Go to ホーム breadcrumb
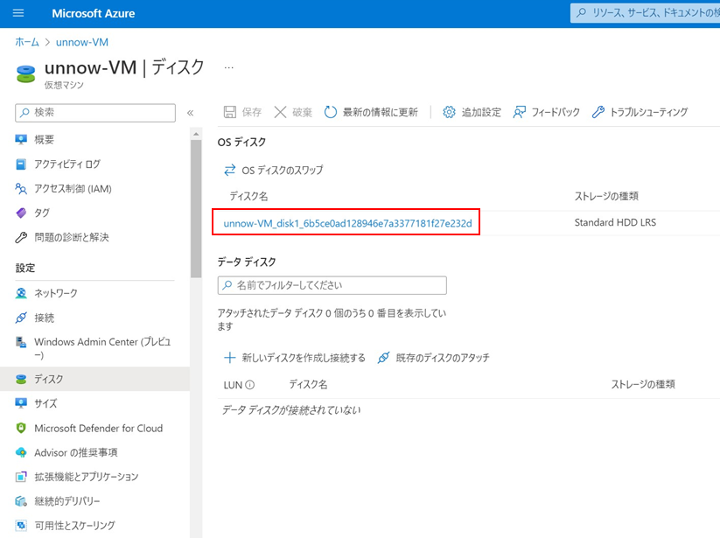 click(x=27, y=42)
